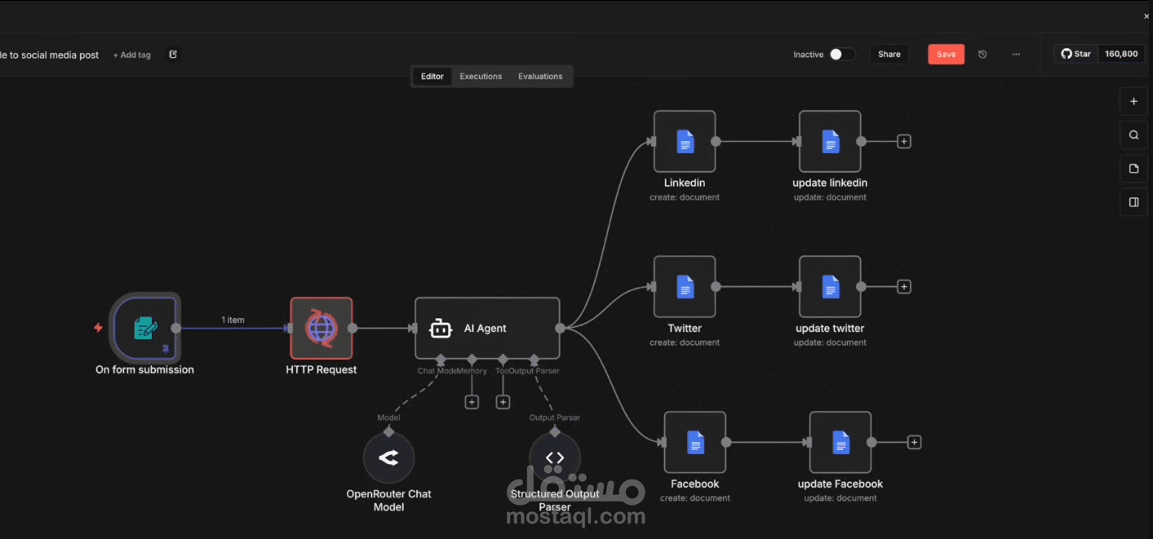1153x539 pixels.
Task: Select the update twitter document node
Action: click(x=830, y=287)
